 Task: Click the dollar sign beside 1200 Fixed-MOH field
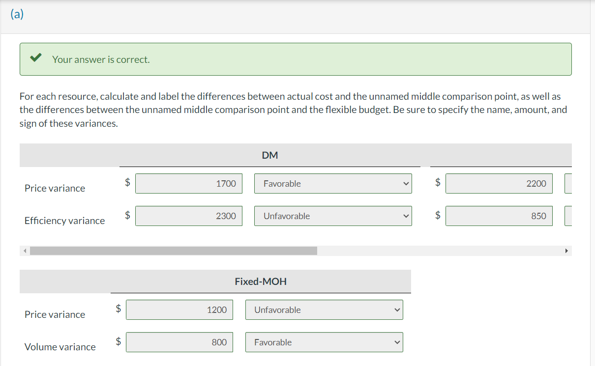(x=118, y=310)
